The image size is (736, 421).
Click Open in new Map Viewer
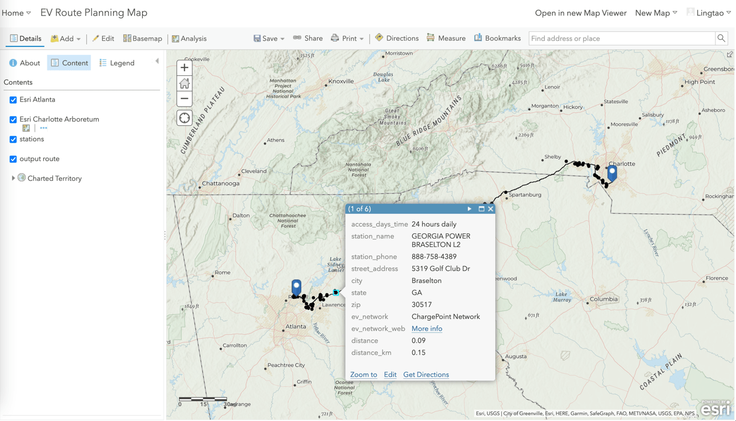(x=580, y=13)
